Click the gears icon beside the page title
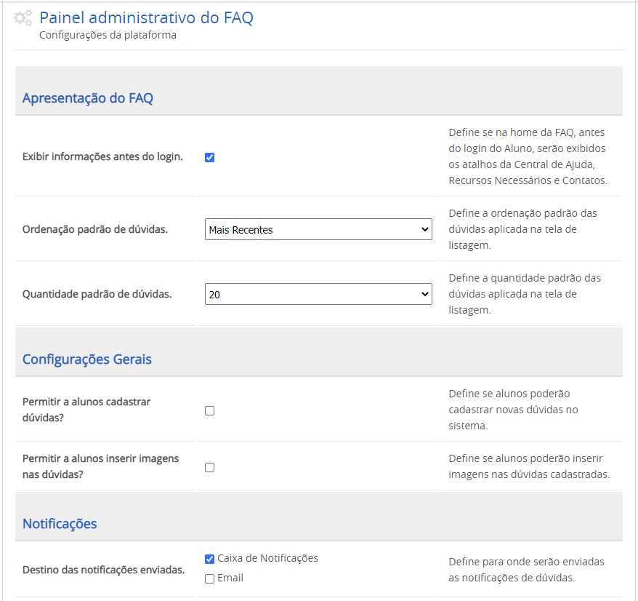Image resolution: width=638 pixels, height=601 pixels. point(23,19)
